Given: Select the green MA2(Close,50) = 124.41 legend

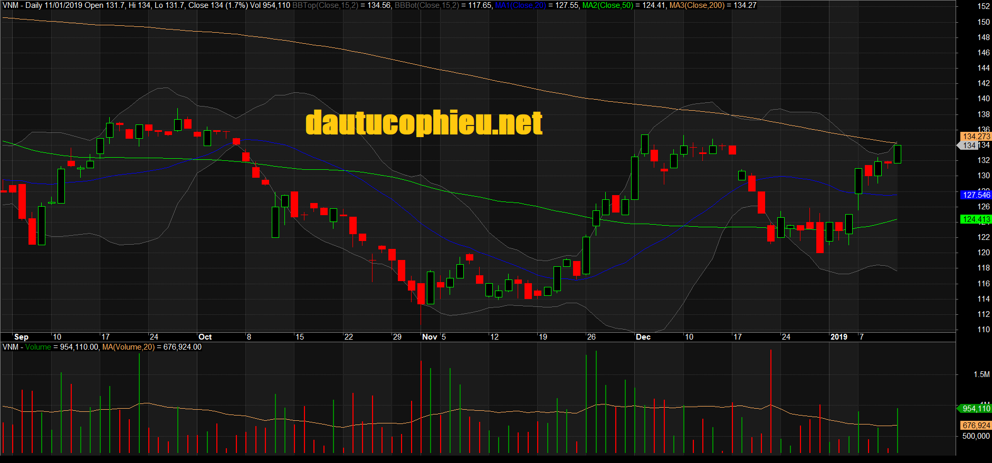Looking at the screenshot, I should tap(624, 5).
